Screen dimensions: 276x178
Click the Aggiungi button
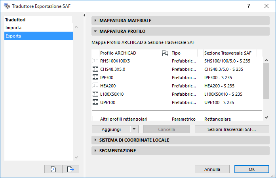point(111,129)
